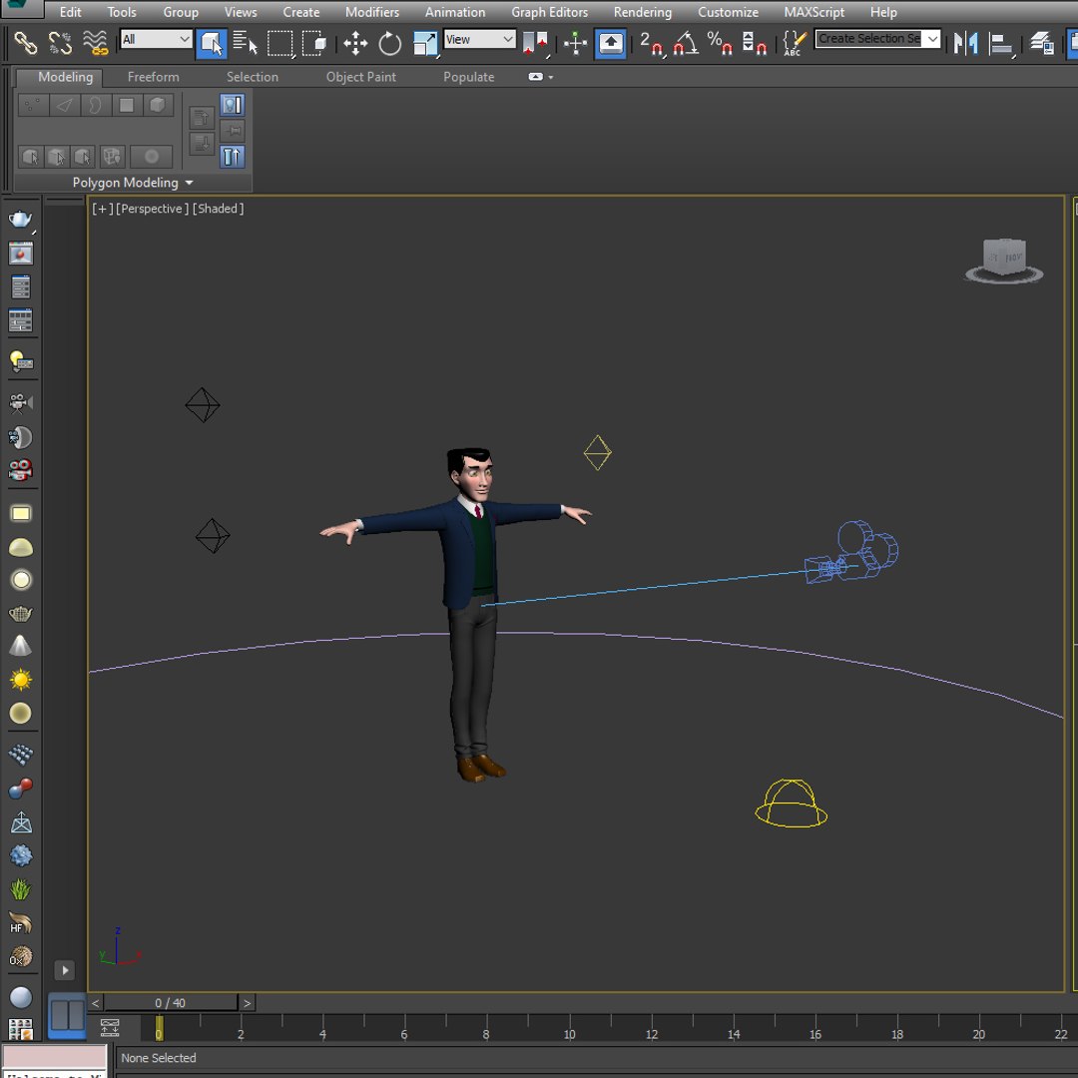This screenshot has width=1078, height=1078.
Task: Click the teapot Render icon in left toolbar
Action: tap(21, 220)
